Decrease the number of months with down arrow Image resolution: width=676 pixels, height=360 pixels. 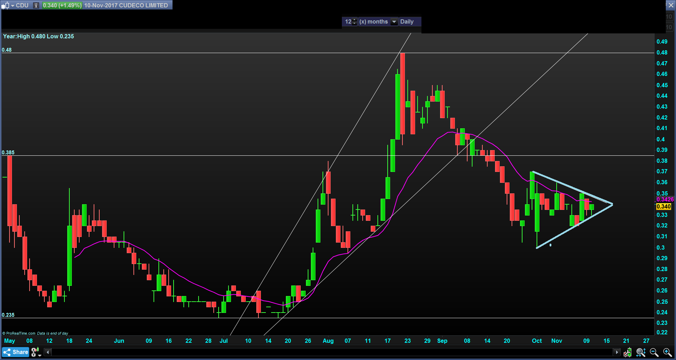[x=355, y=24]
